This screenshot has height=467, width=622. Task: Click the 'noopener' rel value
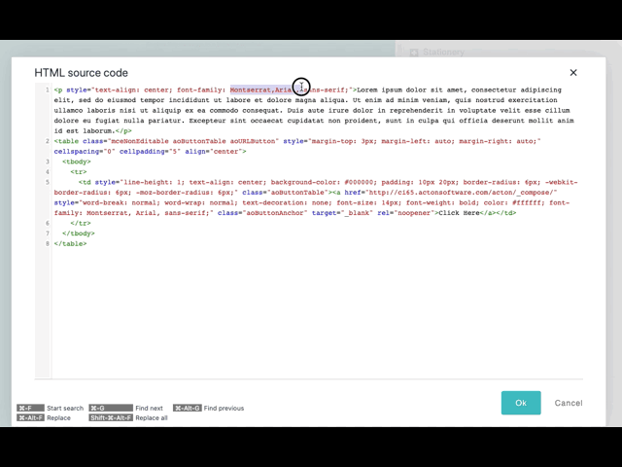412,213
